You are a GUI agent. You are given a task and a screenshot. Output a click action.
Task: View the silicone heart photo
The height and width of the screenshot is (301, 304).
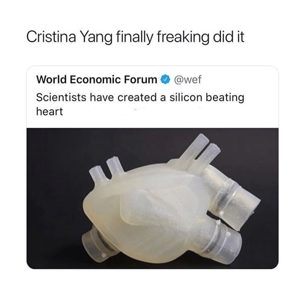(x=152, y=198)
